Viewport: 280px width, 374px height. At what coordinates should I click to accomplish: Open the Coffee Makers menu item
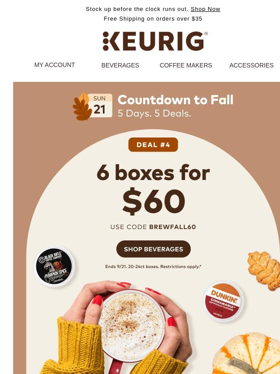pyautogui.click(x=186, y=65)
